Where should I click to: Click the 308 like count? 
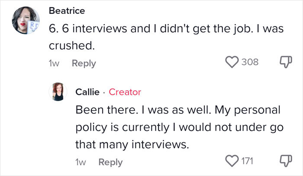[249, 62]
